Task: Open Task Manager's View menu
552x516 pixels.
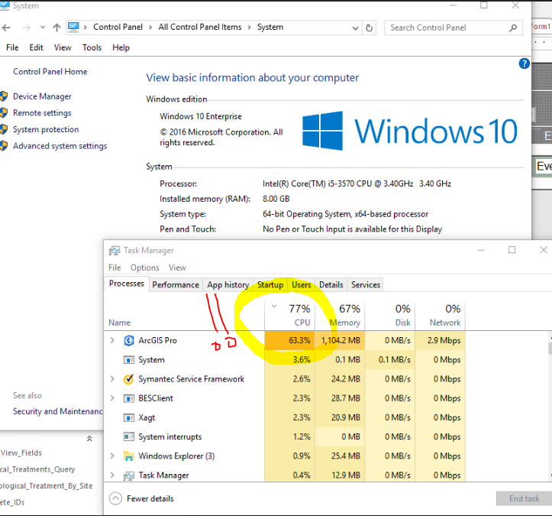Action: coord(177,268)
